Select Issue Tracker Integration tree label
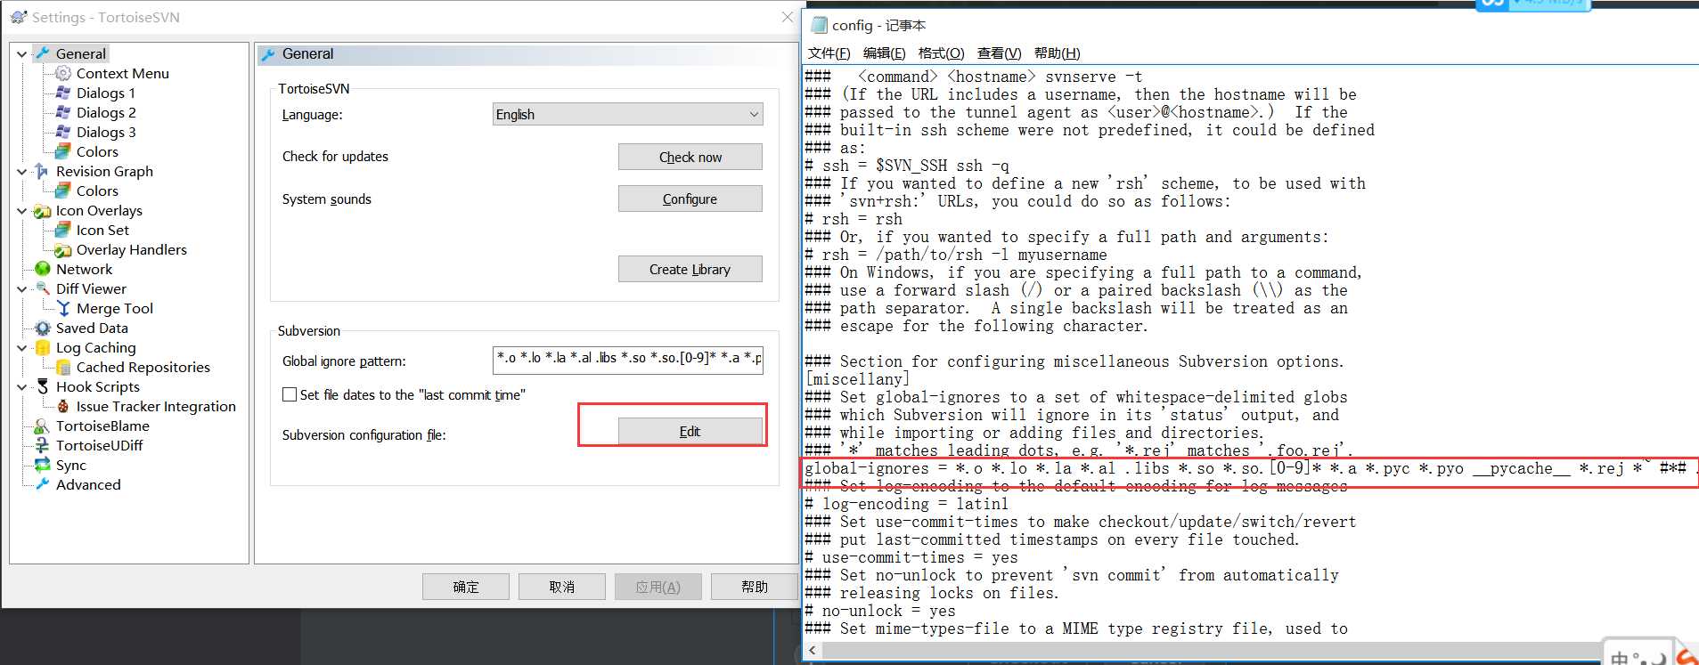 point(156,406)
